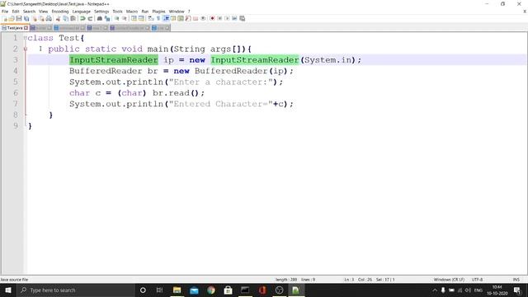Open the Run menu

tap(145, 12)
